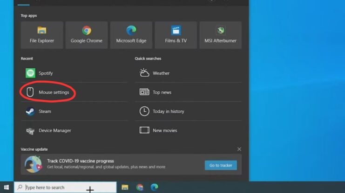Select the Top news quick search
Image resolution: width=345 pixels, height=193 pixels.
tap(188, 92)
